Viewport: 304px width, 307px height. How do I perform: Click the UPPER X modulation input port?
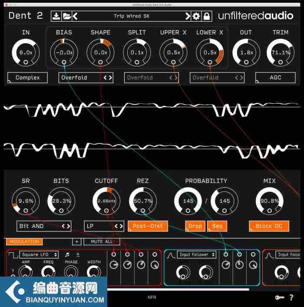click(x=173, y=62)
